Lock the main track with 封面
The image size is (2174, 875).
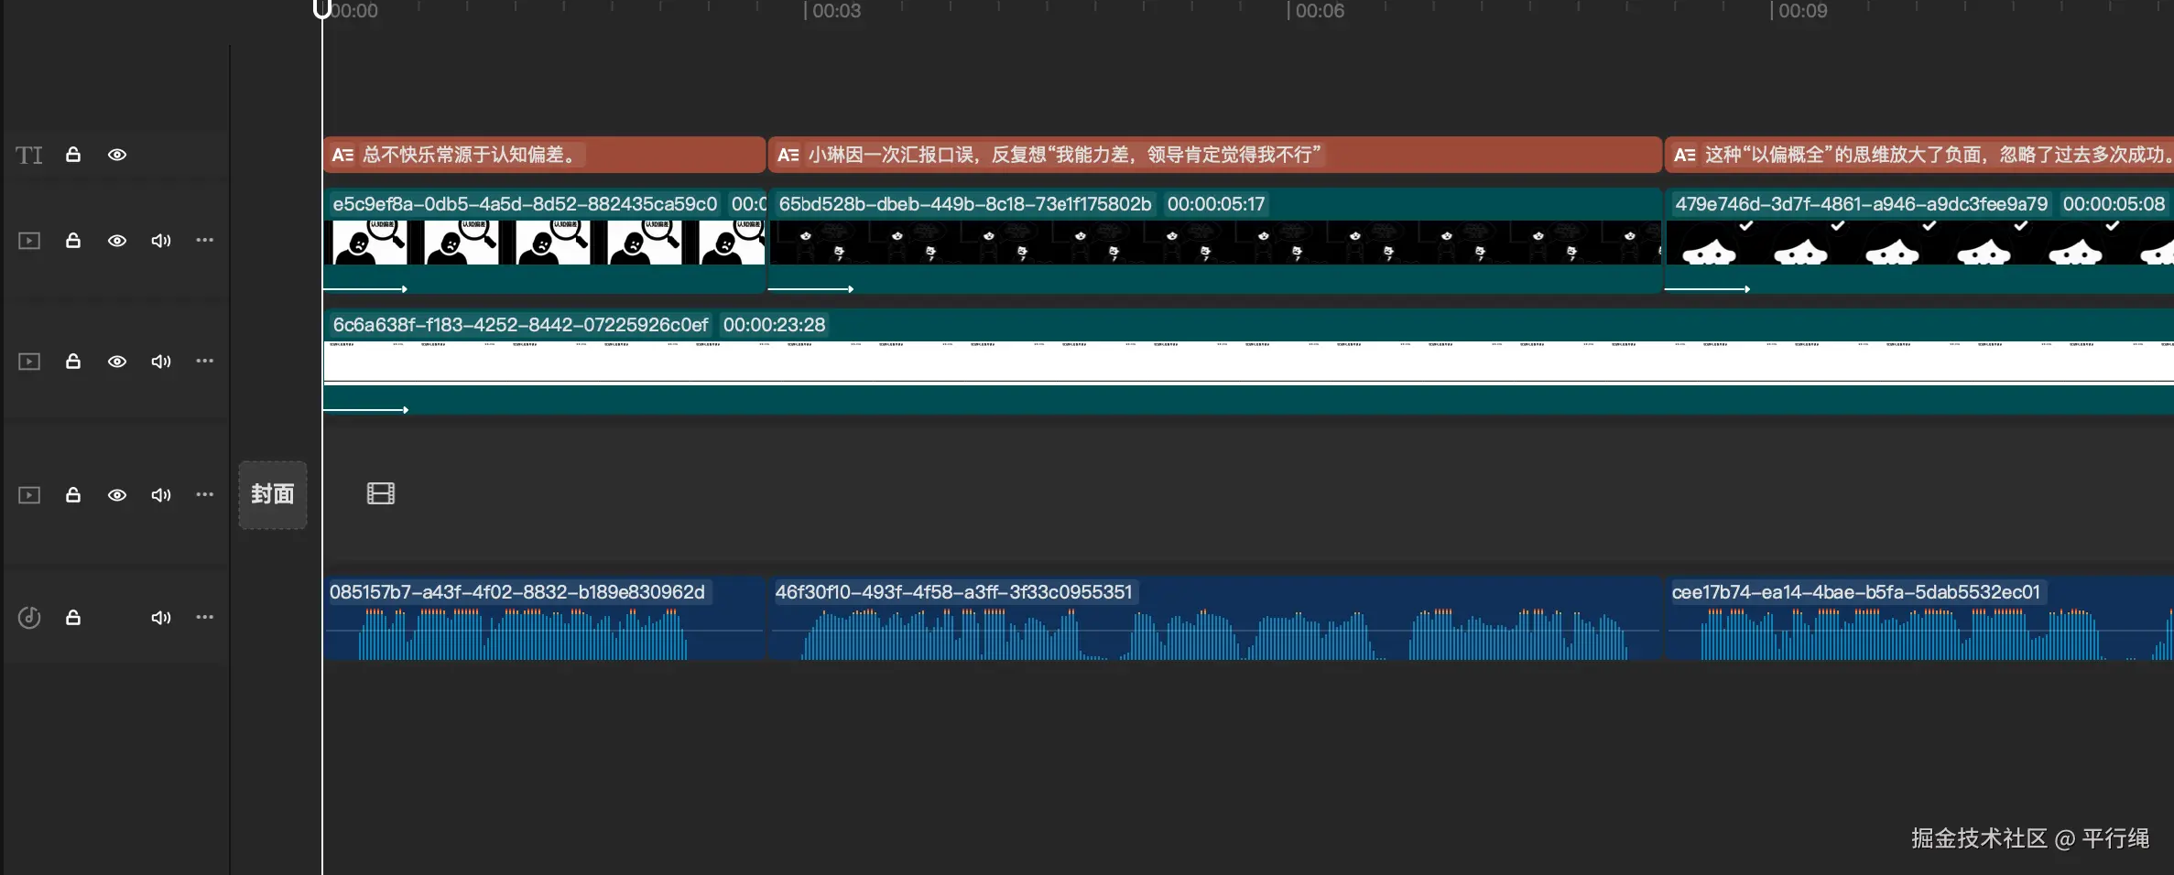click(x=73, y=495)
